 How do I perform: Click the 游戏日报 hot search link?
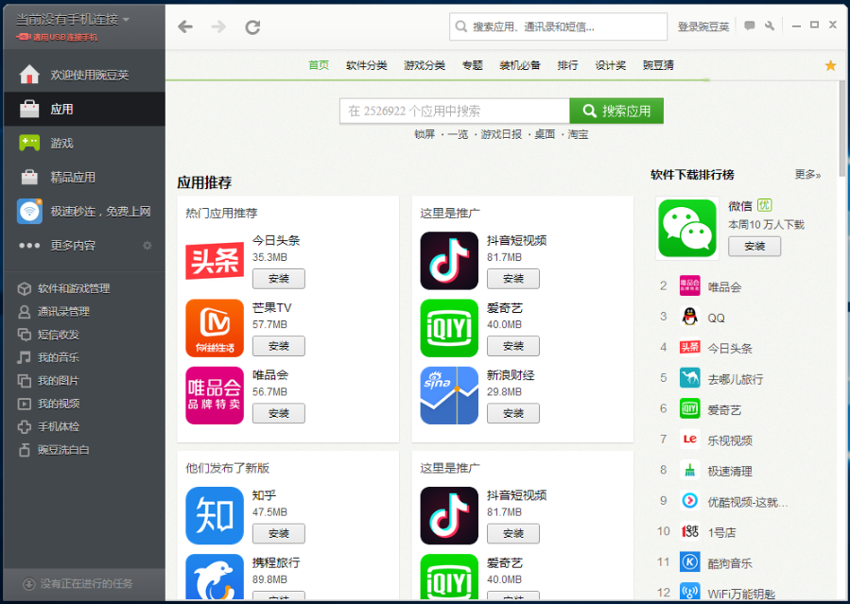click(x=501, y=134)
